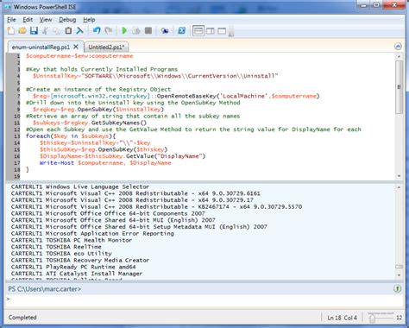Image resolution: width=409 pixels, height=328 pixels.
Task: Open a script with the folder icon
Action: click(22, 30)
